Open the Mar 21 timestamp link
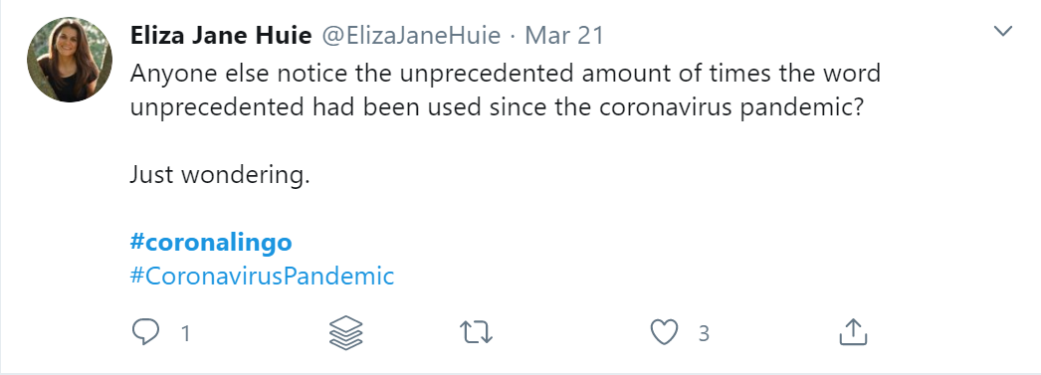The width and height of the screenshot is (1041, 375). [x=564, y=35]
